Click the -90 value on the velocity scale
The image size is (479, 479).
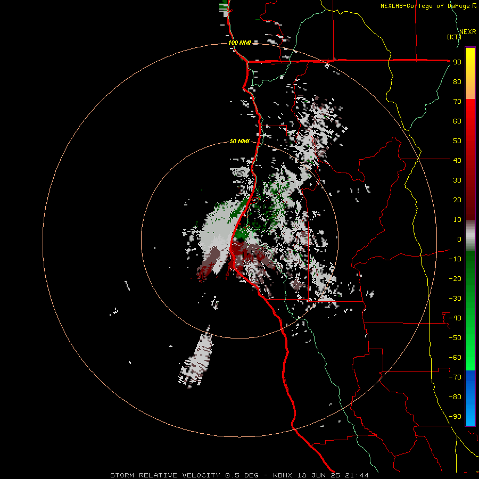point(455,417)
